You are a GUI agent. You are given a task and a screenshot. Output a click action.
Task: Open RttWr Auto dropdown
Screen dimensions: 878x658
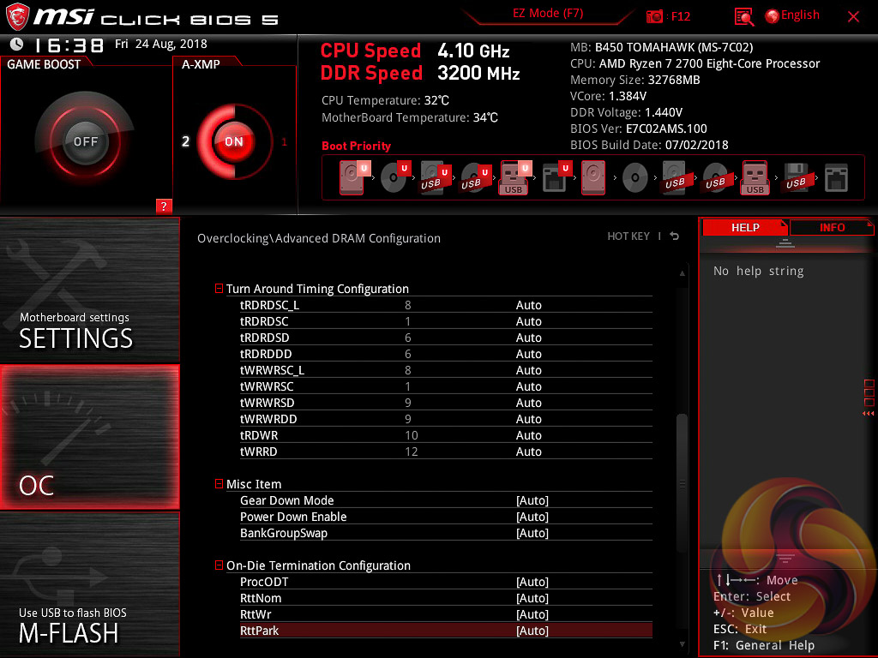pos(532,613)
